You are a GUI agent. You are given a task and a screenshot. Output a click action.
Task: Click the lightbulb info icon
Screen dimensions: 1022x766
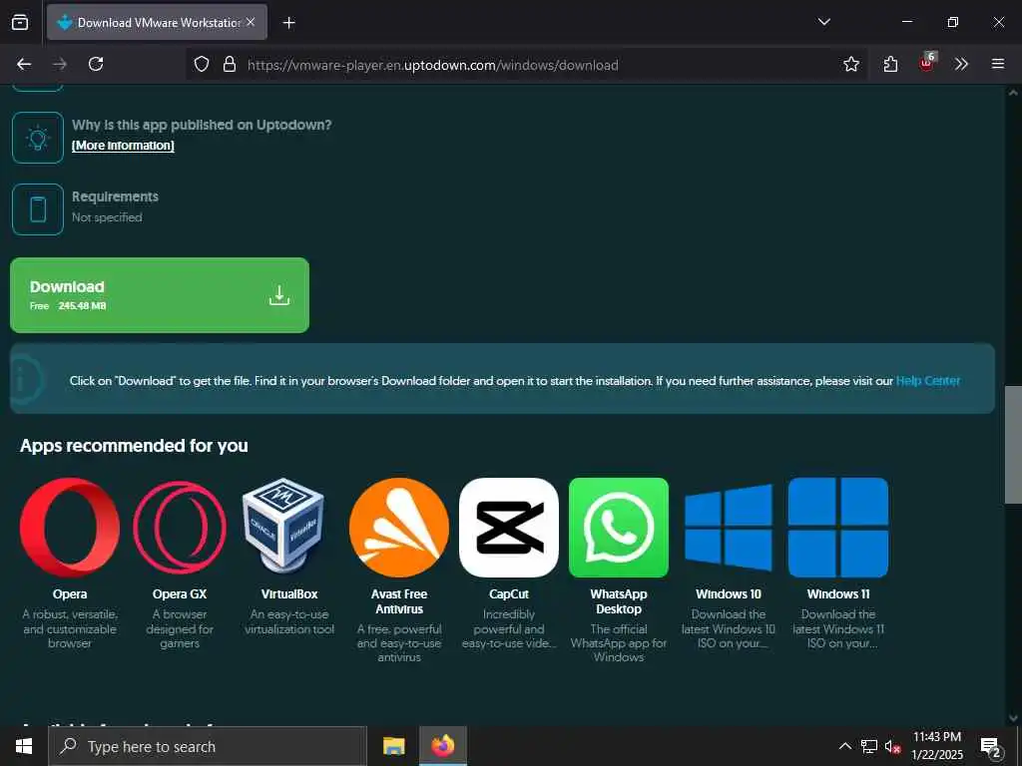pyautogui.click(x=38, y=138)
